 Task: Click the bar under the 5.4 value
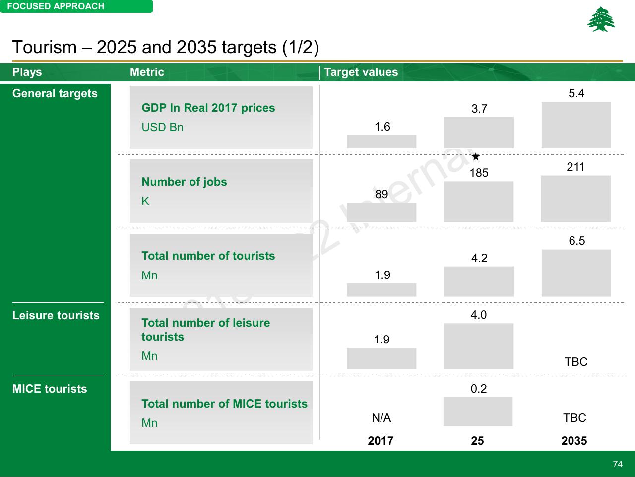click(576, 125)
